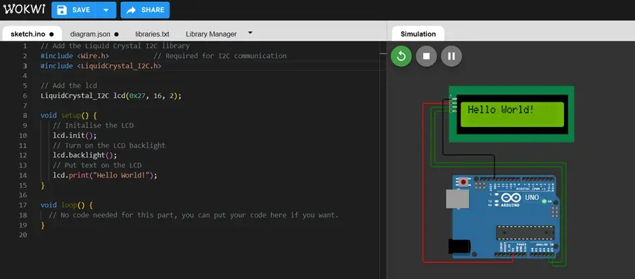Click line number 20 in the gutter
This screenshot has width=635, height=279.
pos(23,235)
